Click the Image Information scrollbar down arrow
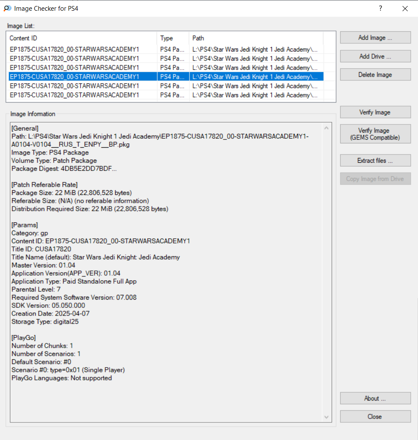This screenshot has width=418, height=440. 326,417
